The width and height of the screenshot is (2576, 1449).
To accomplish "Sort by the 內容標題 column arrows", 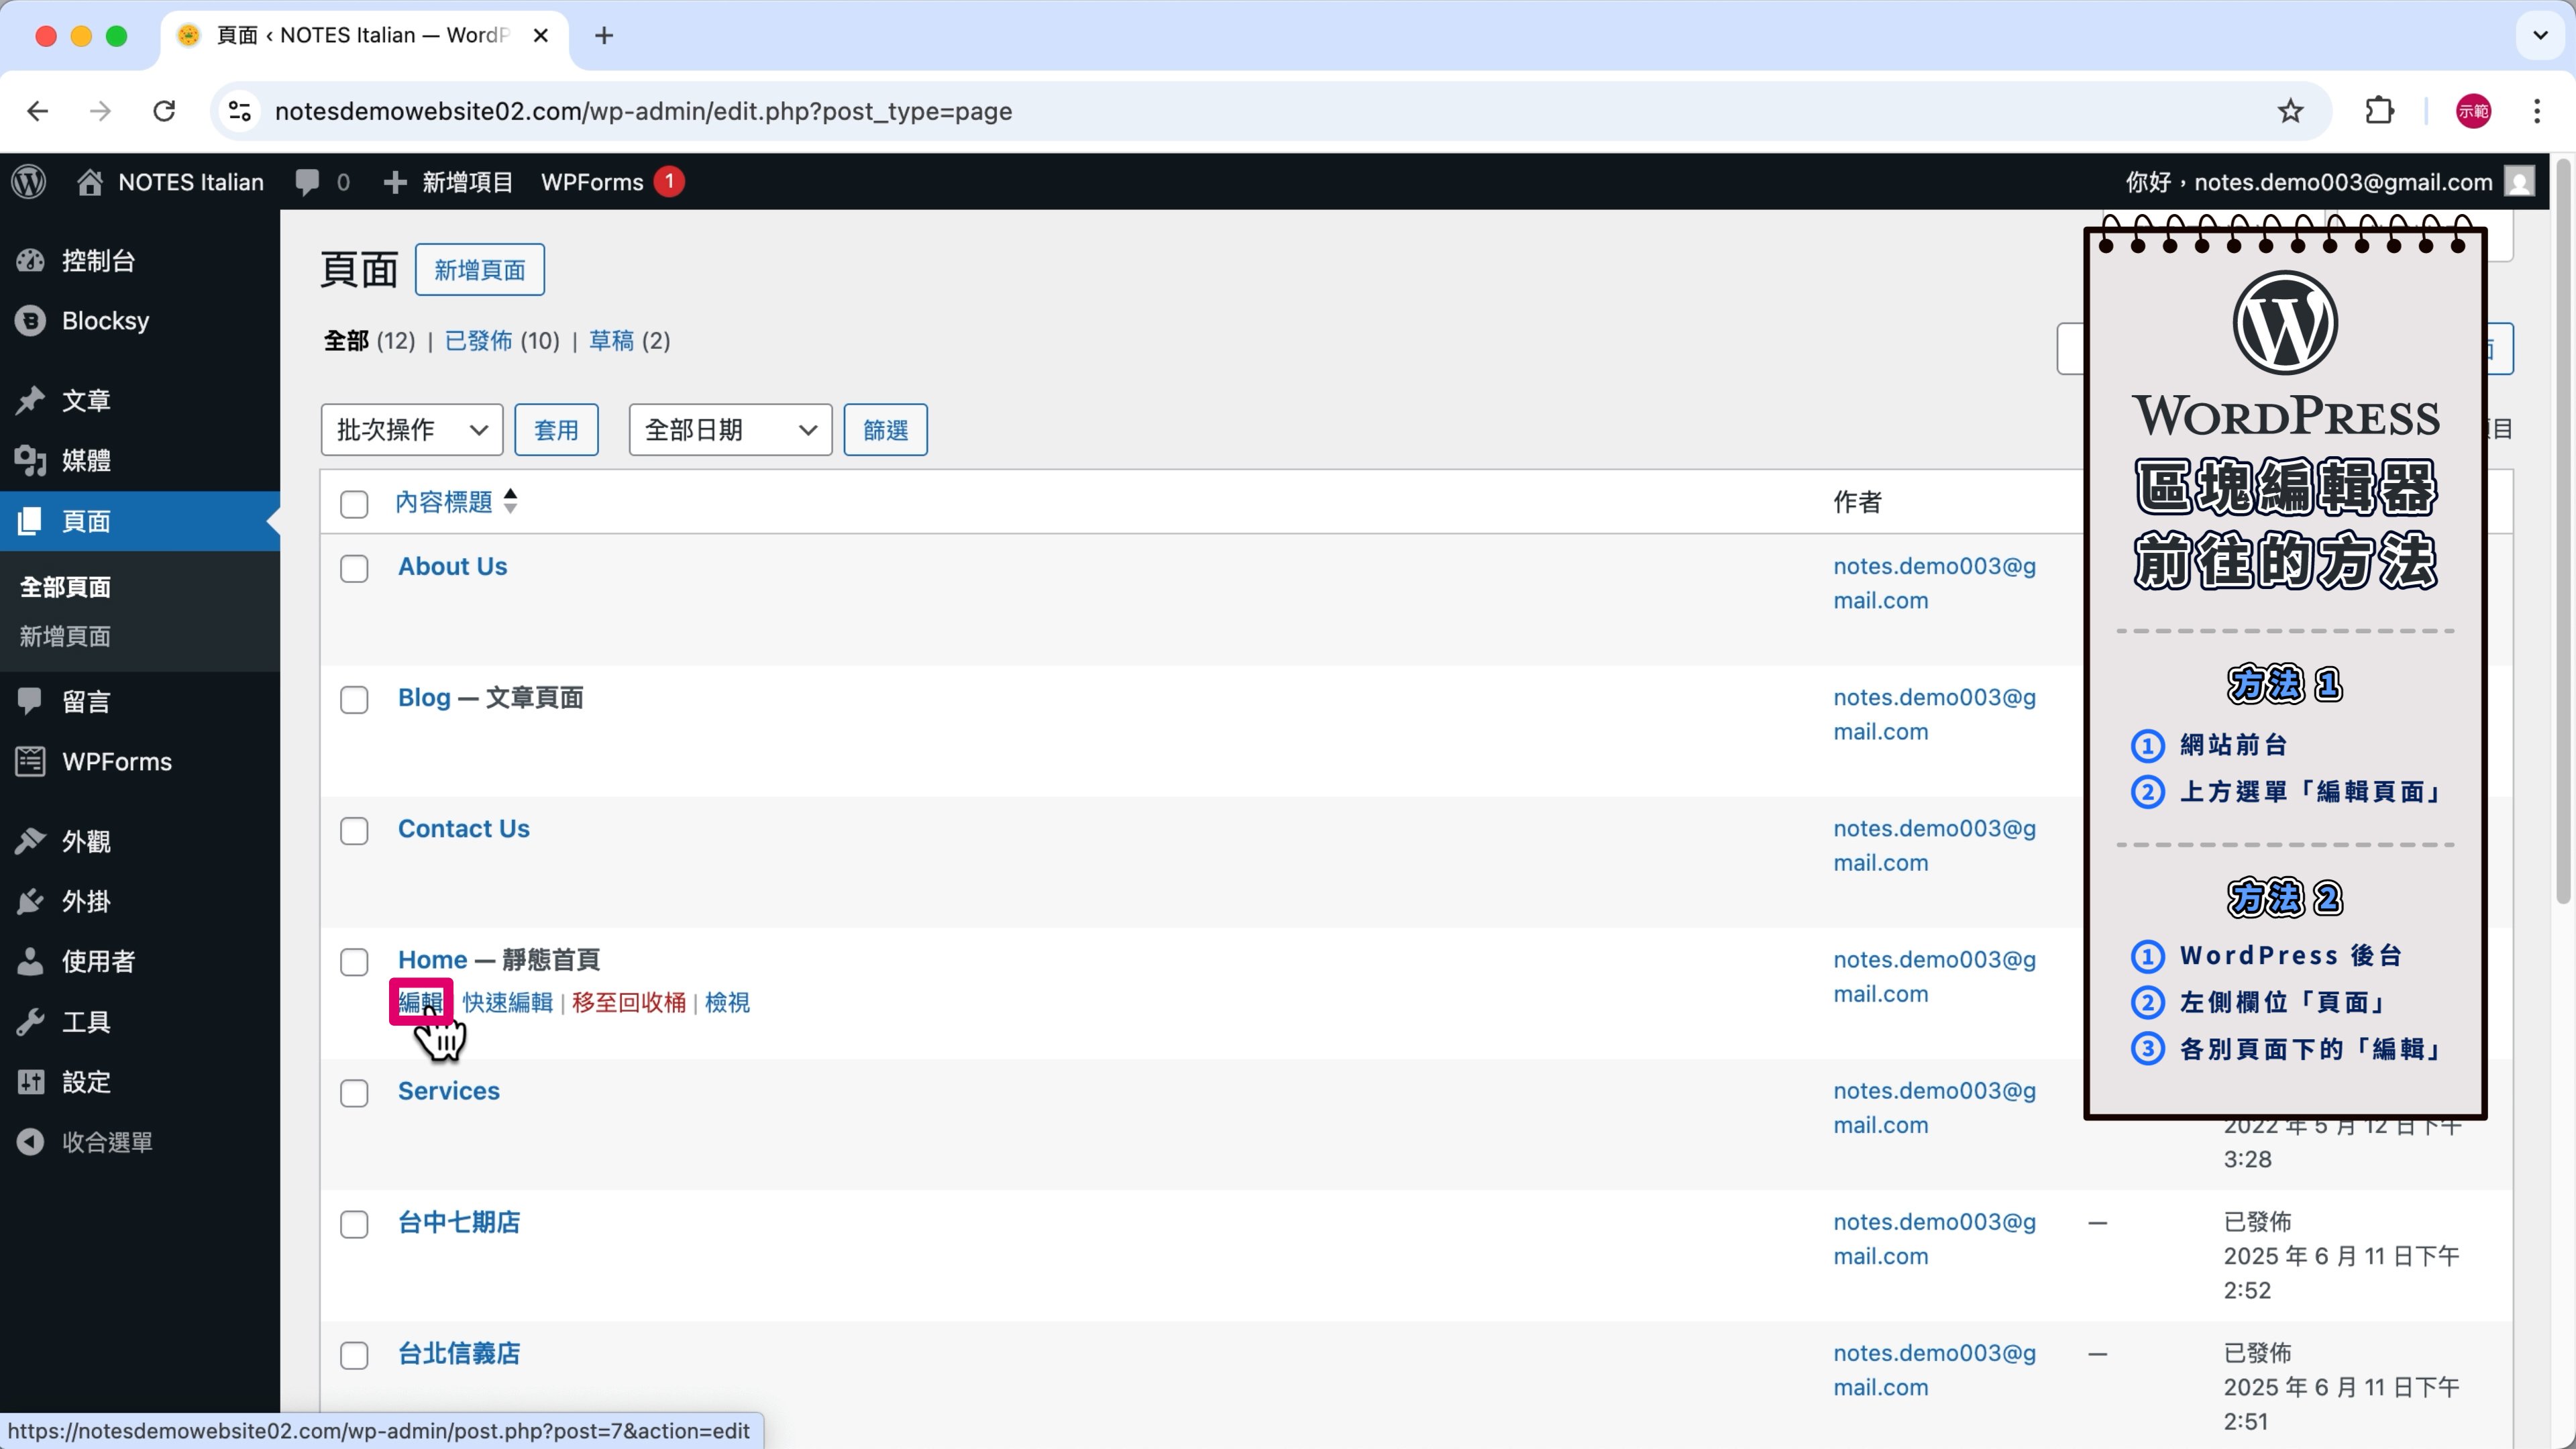I will (x=511, y=501).
